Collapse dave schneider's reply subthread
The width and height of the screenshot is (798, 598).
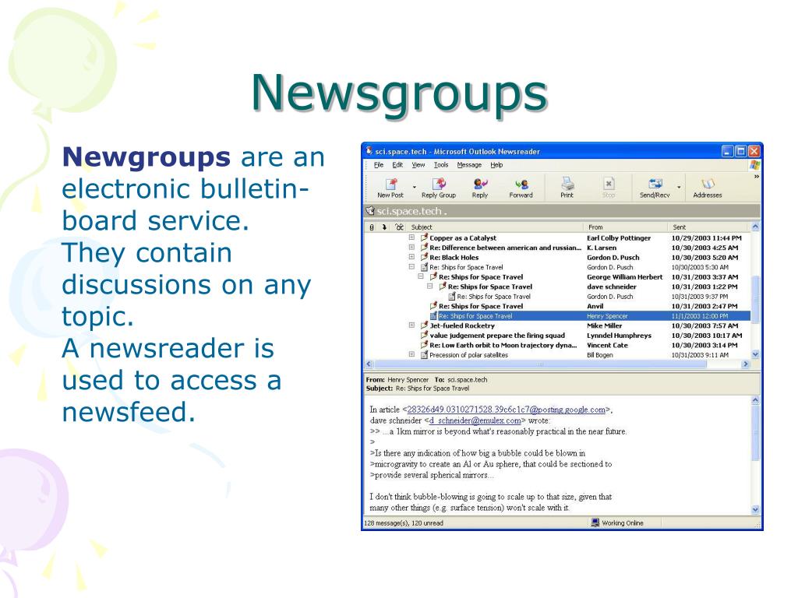pos(430,287)
